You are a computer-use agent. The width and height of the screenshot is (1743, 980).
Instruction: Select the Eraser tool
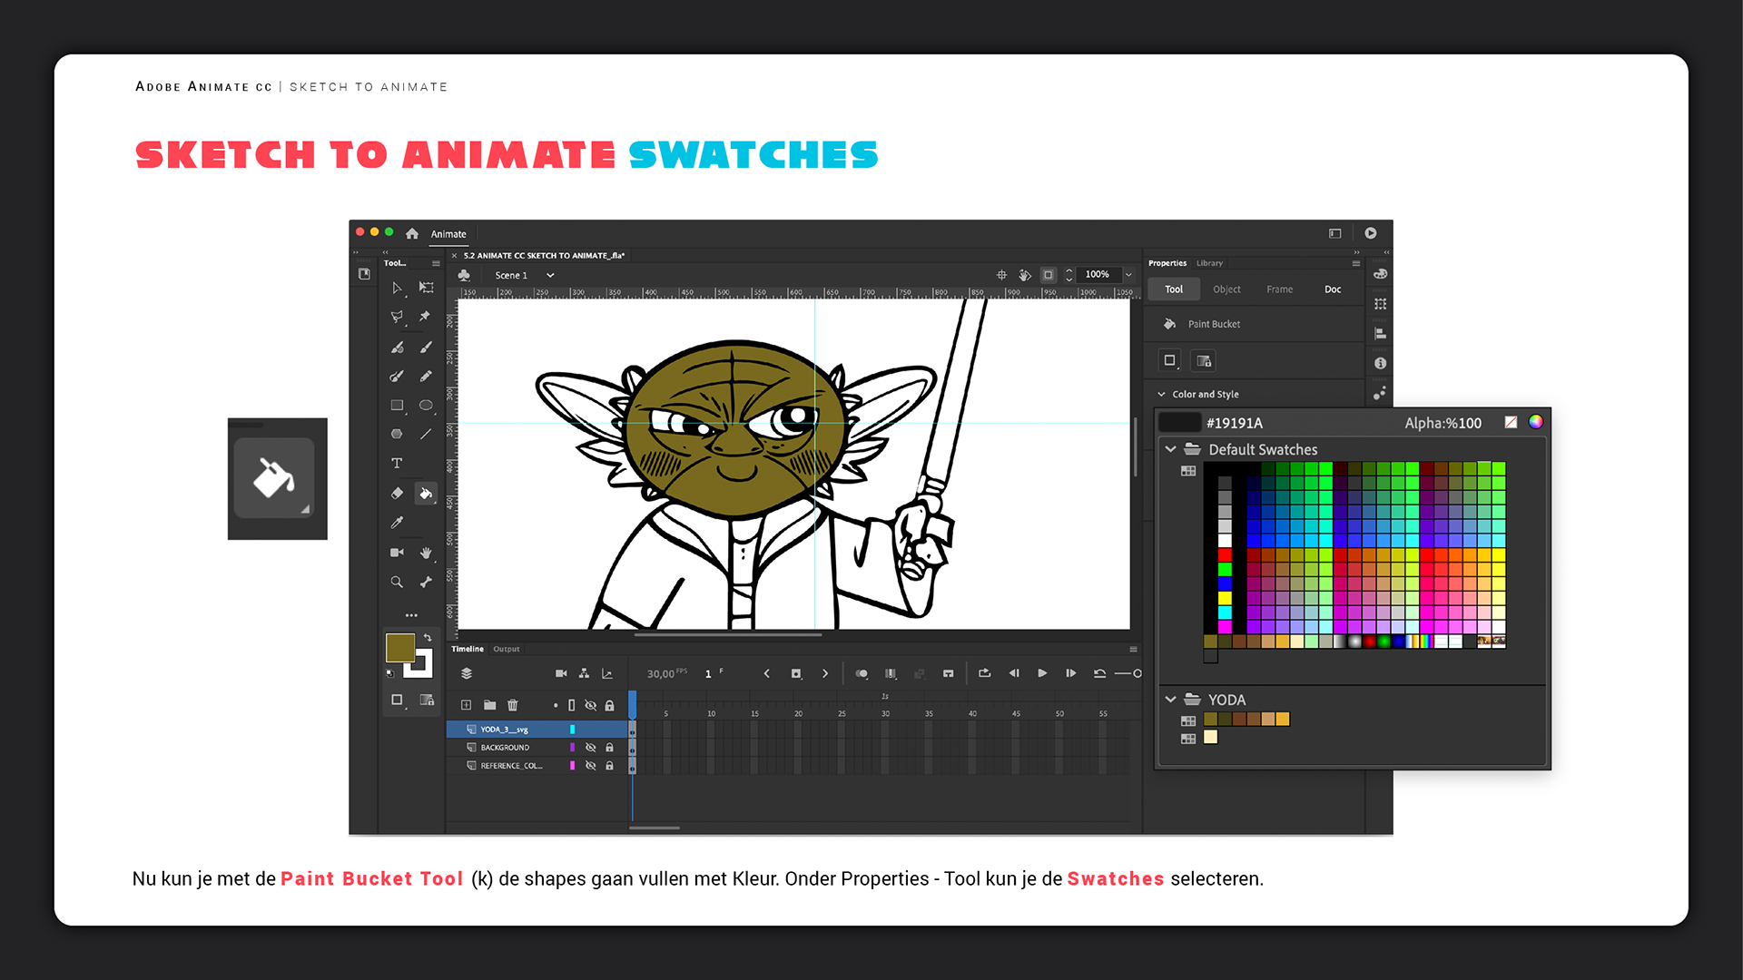pyautogui.click(x=397, y=494)
